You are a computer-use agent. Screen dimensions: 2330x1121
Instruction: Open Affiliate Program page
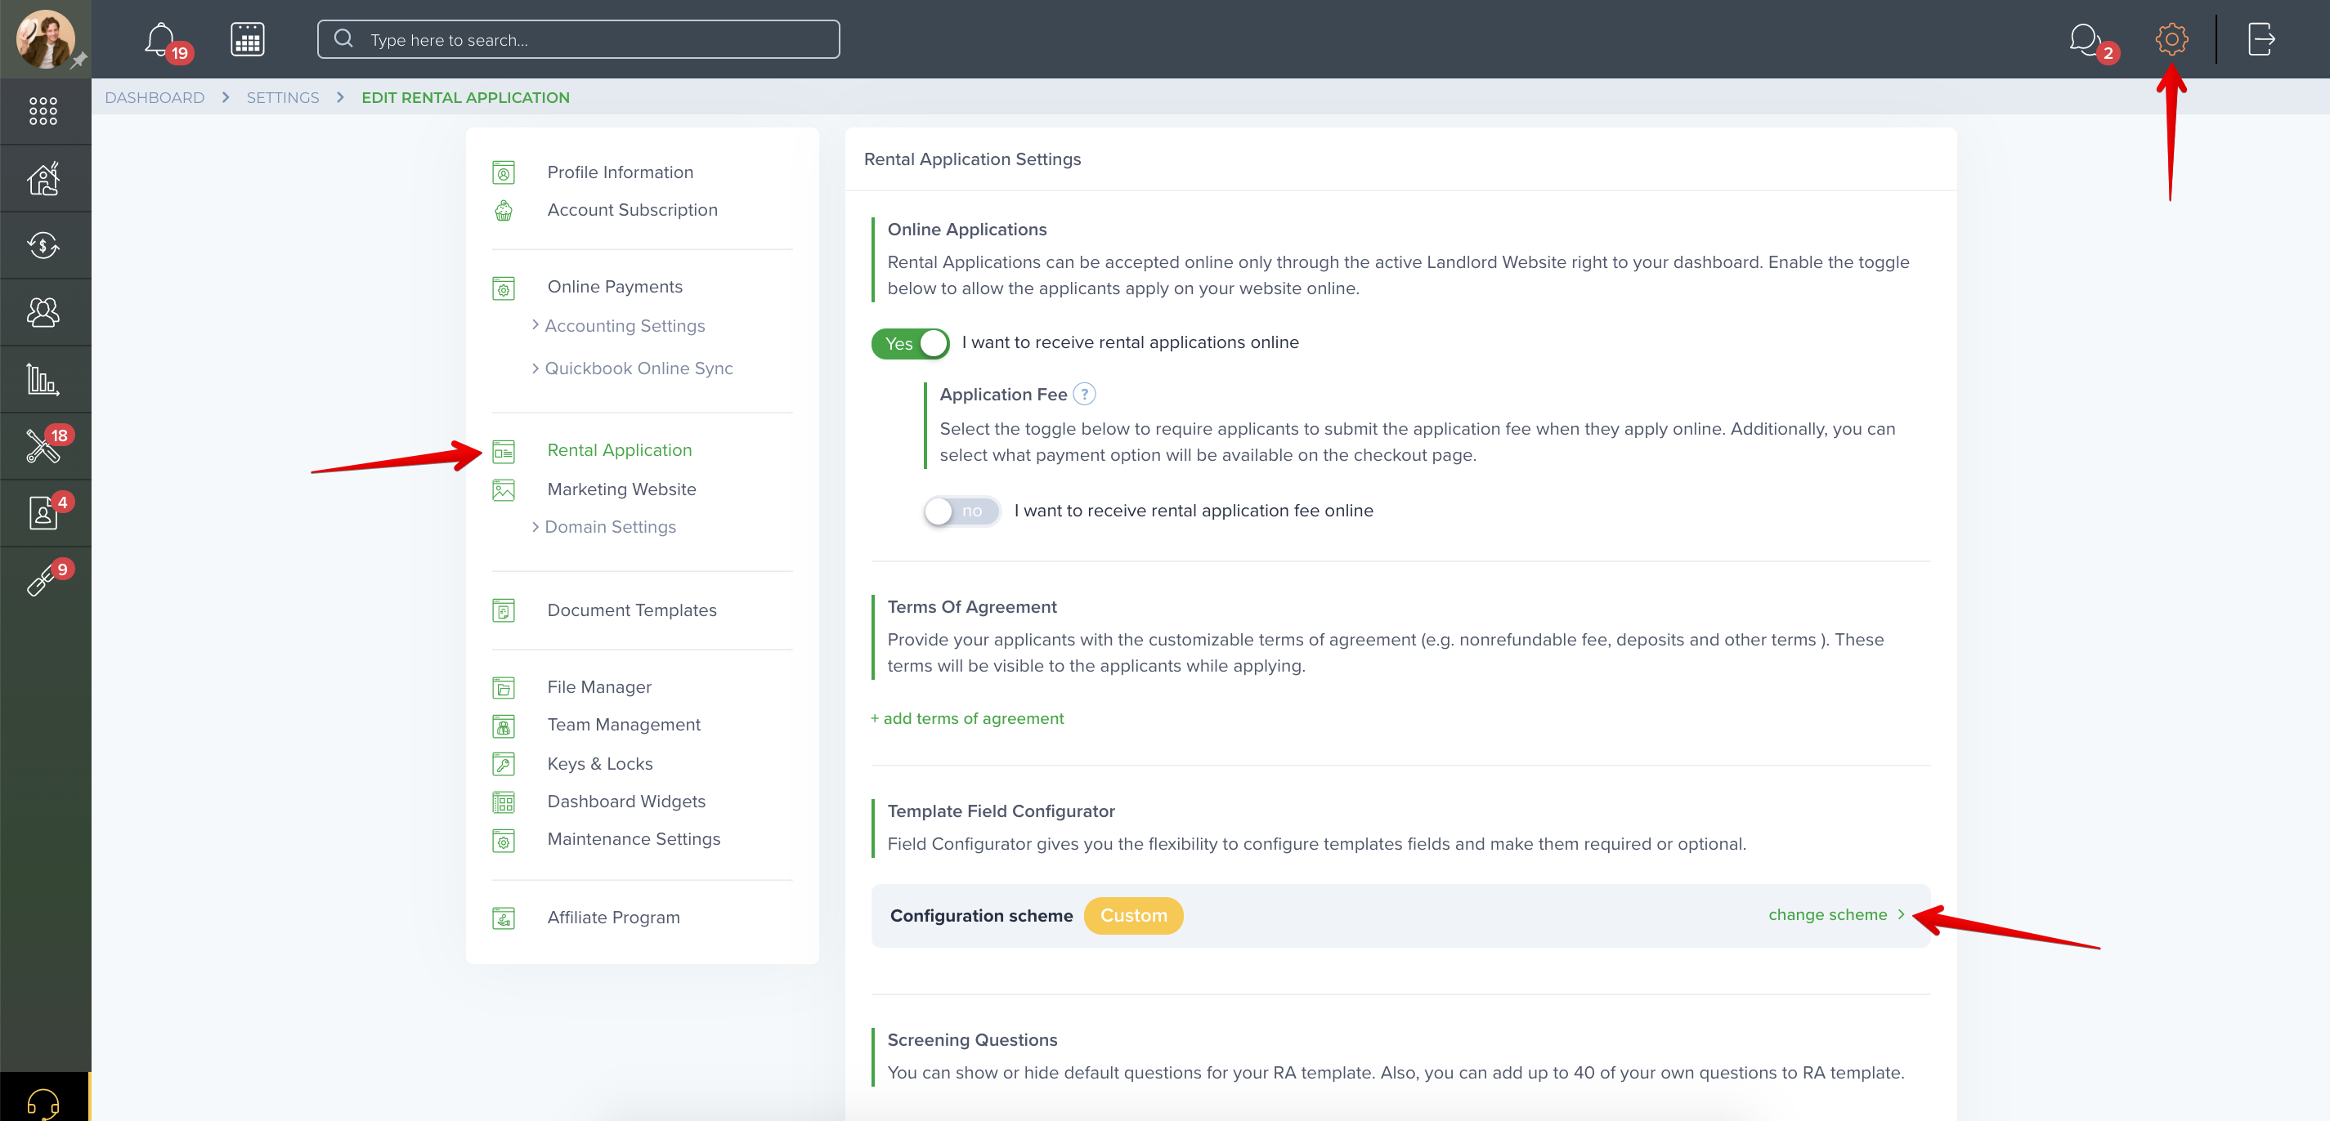[x=613, y=918]
